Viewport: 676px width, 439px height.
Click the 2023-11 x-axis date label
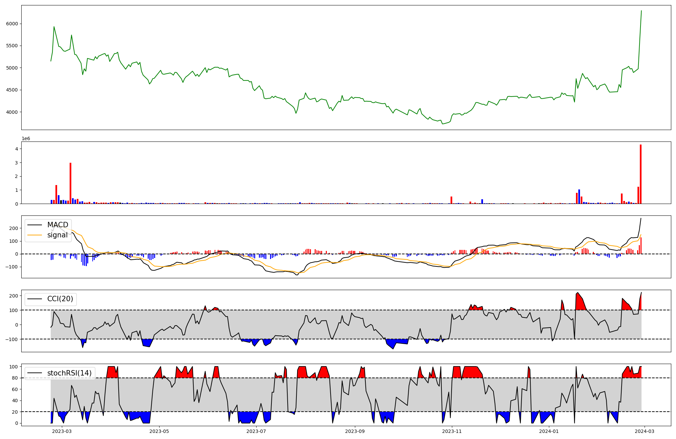[452, 431]
